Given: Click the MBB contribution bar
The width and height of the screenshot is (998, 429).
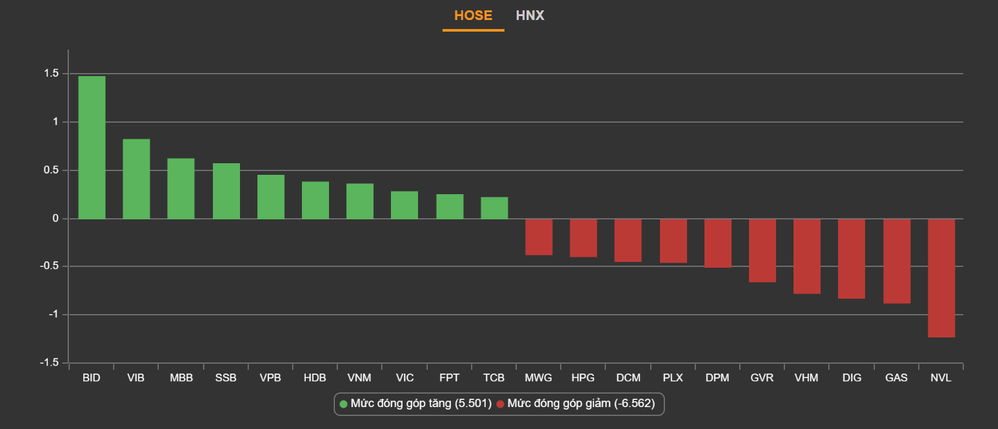Looking at the screenshot, I should click(181, 188).
